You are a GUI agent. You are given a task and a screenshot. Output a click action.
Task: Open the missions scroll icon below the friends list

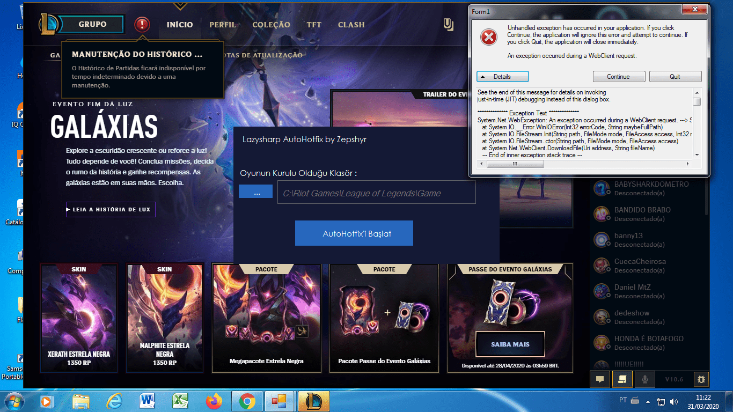tap(622, 379)
